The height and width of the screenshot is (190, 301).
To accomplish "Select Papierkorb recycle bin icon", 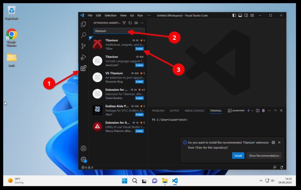I will (11, 13).
